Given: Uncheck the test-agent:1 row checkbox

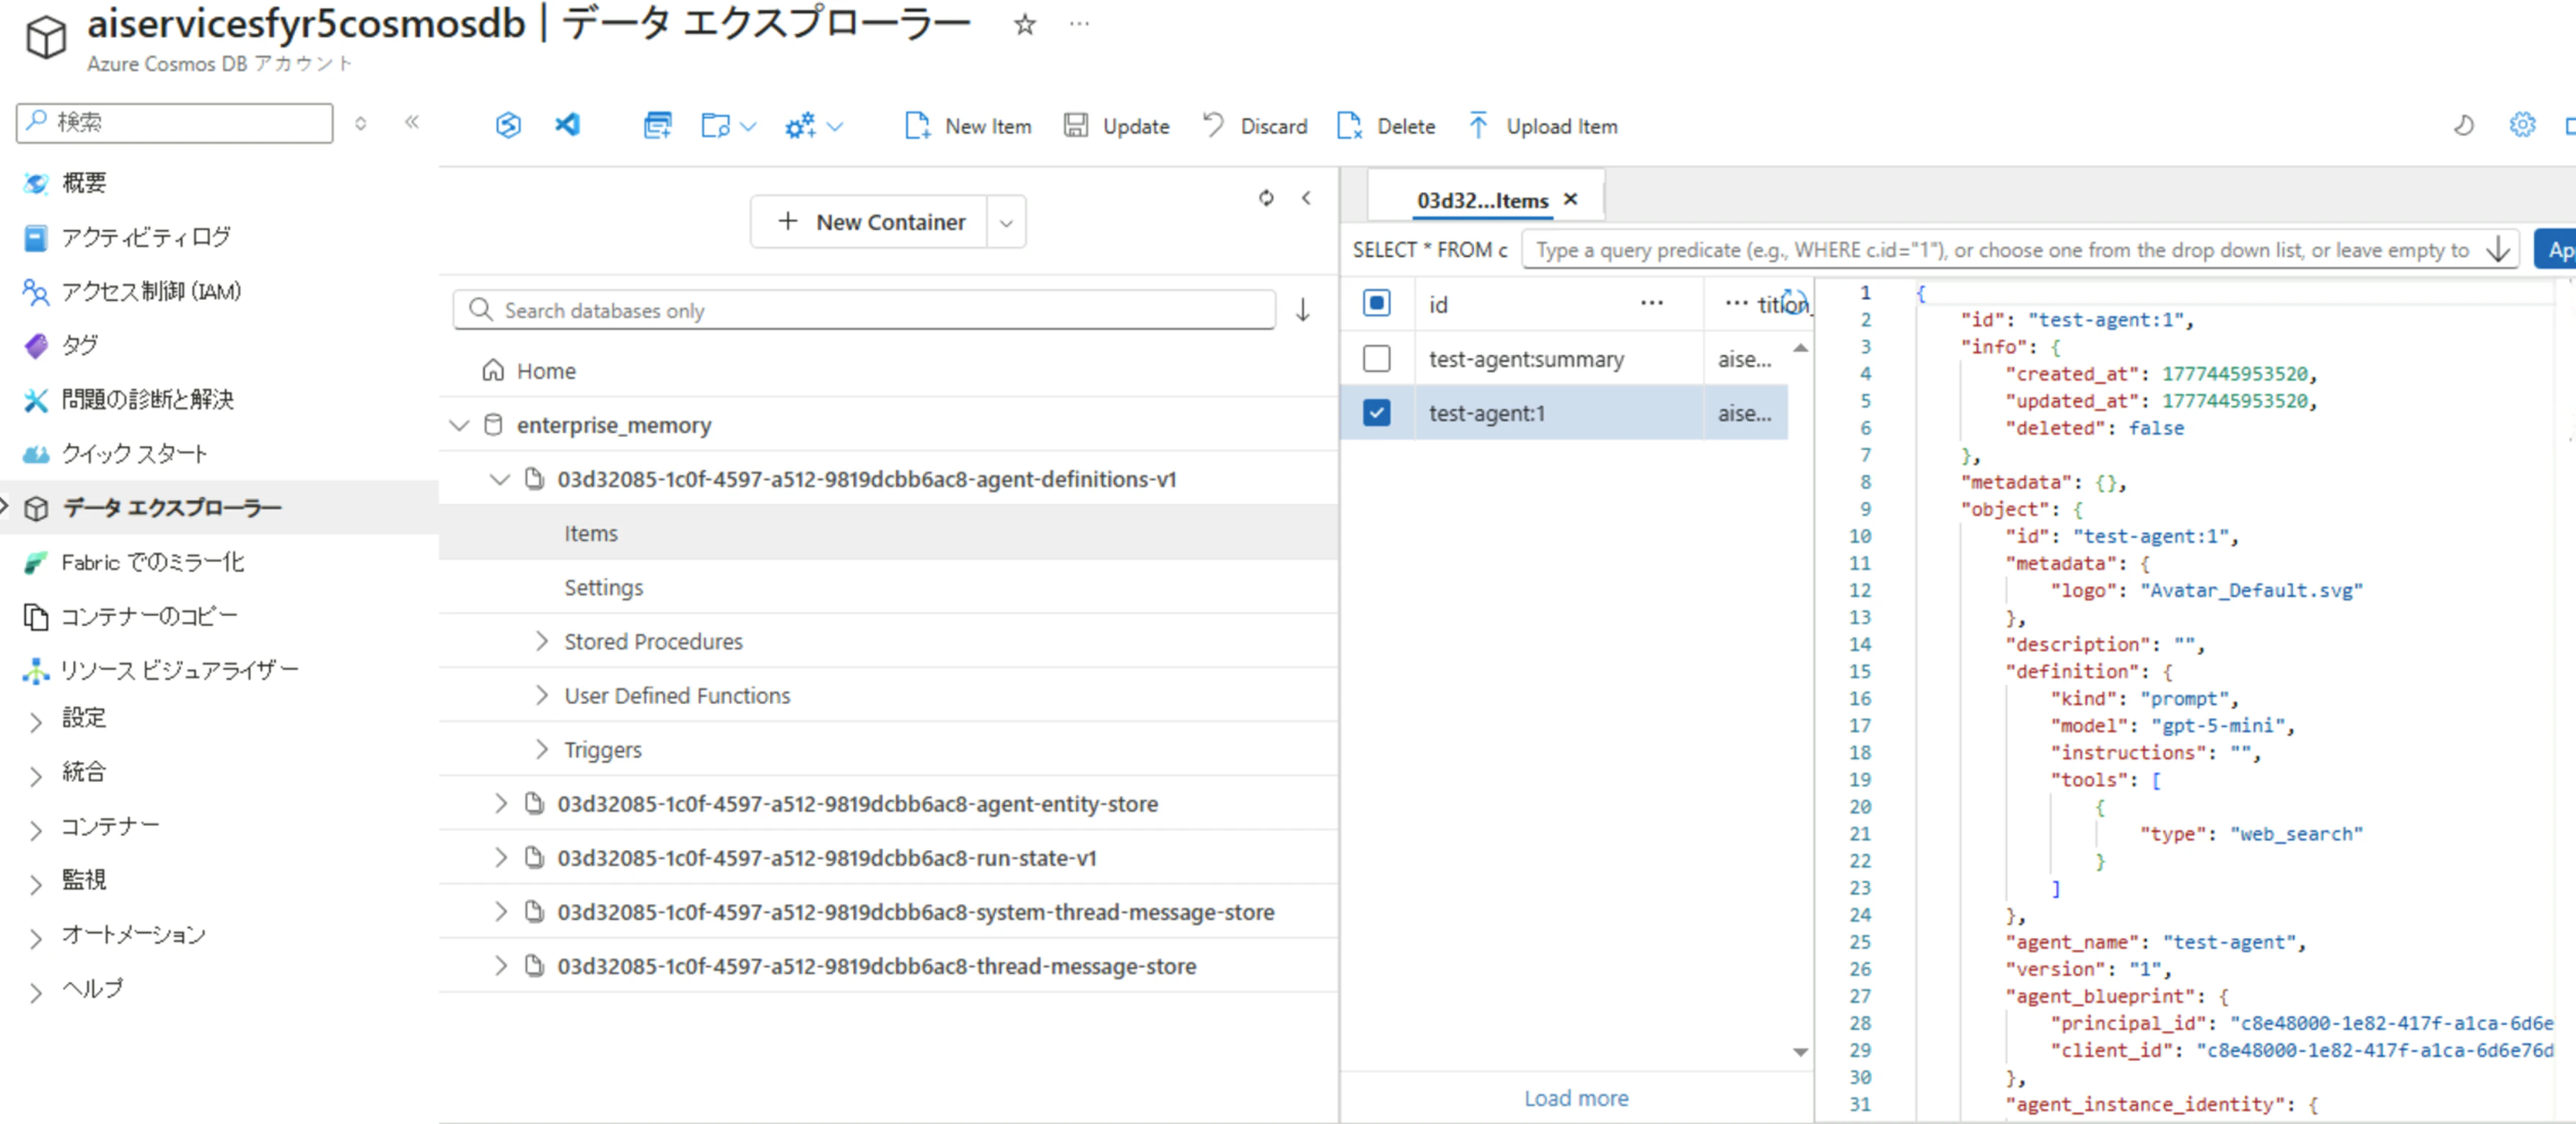Looking at the screenshot, I should pos(1377,412).
